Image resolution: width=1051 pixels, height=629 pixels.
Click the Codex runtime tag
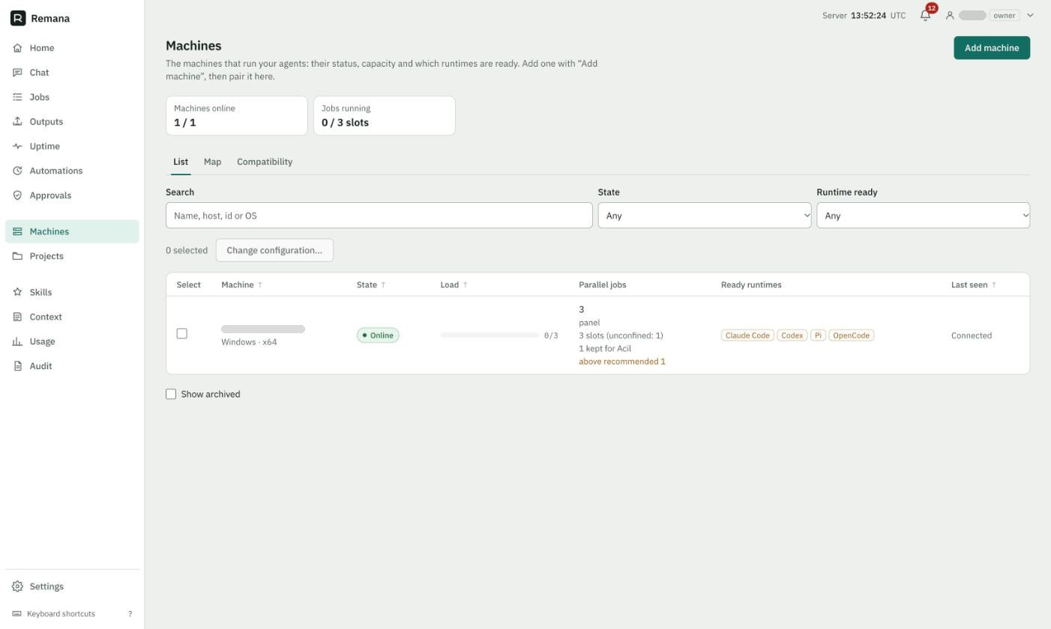(x=792, y=335)
